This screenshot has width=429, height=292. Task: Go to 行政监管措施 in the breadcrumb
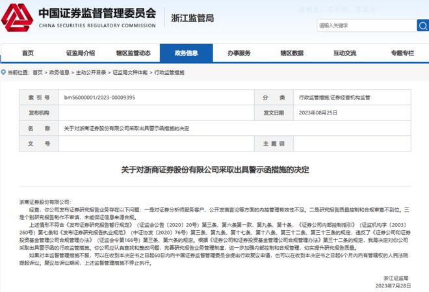pyautogui.click(x=170, y=73)
